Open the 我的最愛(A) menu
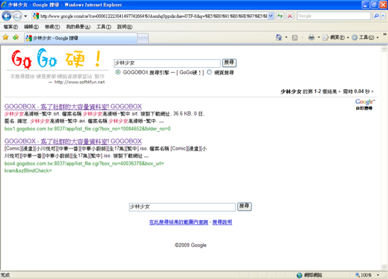The image size is (388, 279). 78,26
